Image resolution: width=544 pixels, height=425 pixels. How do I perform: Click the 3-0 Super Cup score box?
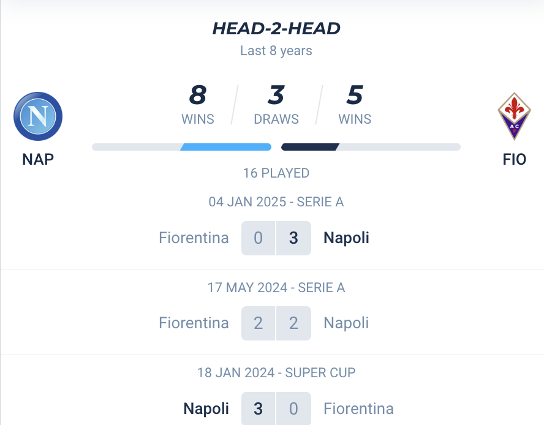point(276,408)
